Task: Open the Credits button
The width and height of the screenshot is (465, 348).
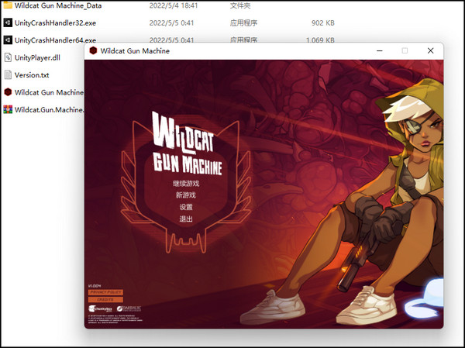Action: point(105,300)
